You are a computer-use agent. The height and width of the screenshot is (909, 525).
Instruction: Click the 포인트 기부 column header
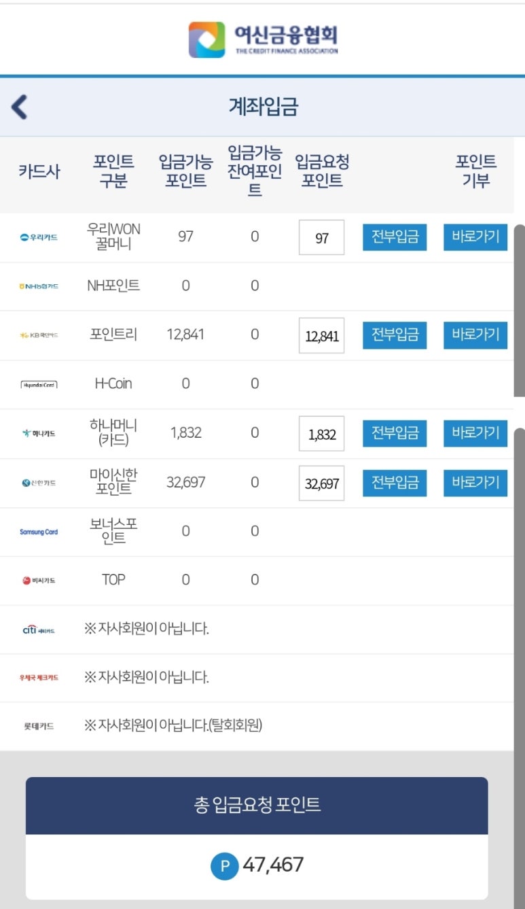pyautogui.click(x=475, y=171)
